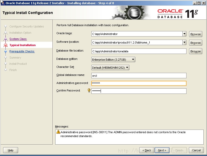Open the Help button
This screenshot has height=156, width=207.
click(x=11, y=150)
